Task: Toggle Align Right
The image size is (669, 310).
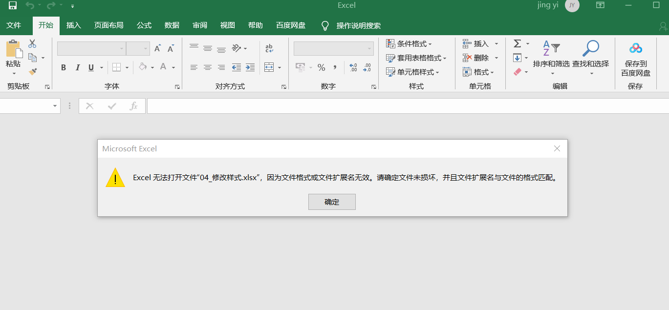Action: pyautogui.click(x=221, y=67)
